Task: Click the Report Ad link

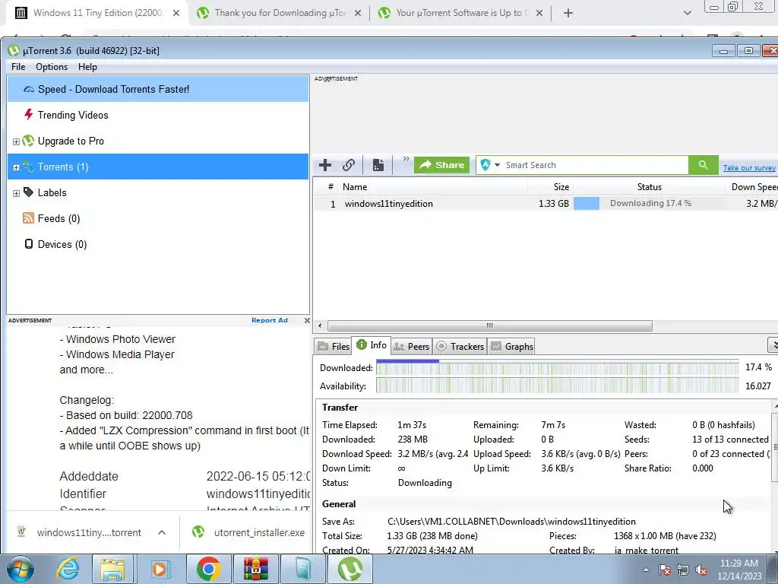Action: click(270, 320)
